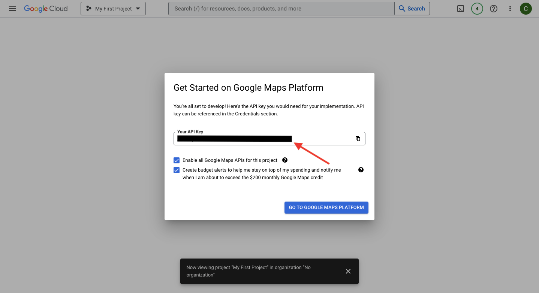
Task: View help for enabling all Maps APIs
Action: click(x=285, y=160)
